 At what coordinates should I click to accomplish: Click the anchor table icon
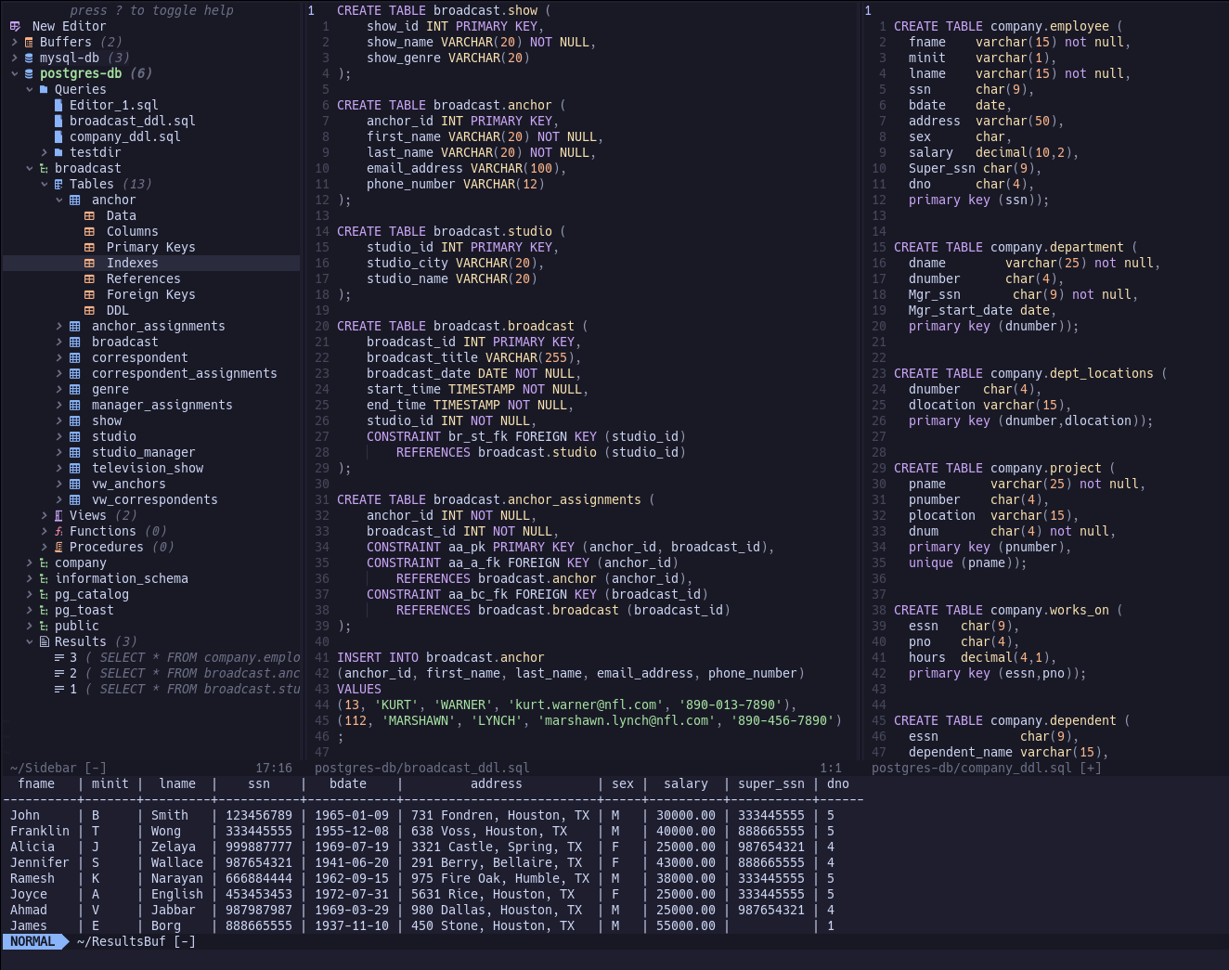[x=74, y=200]
